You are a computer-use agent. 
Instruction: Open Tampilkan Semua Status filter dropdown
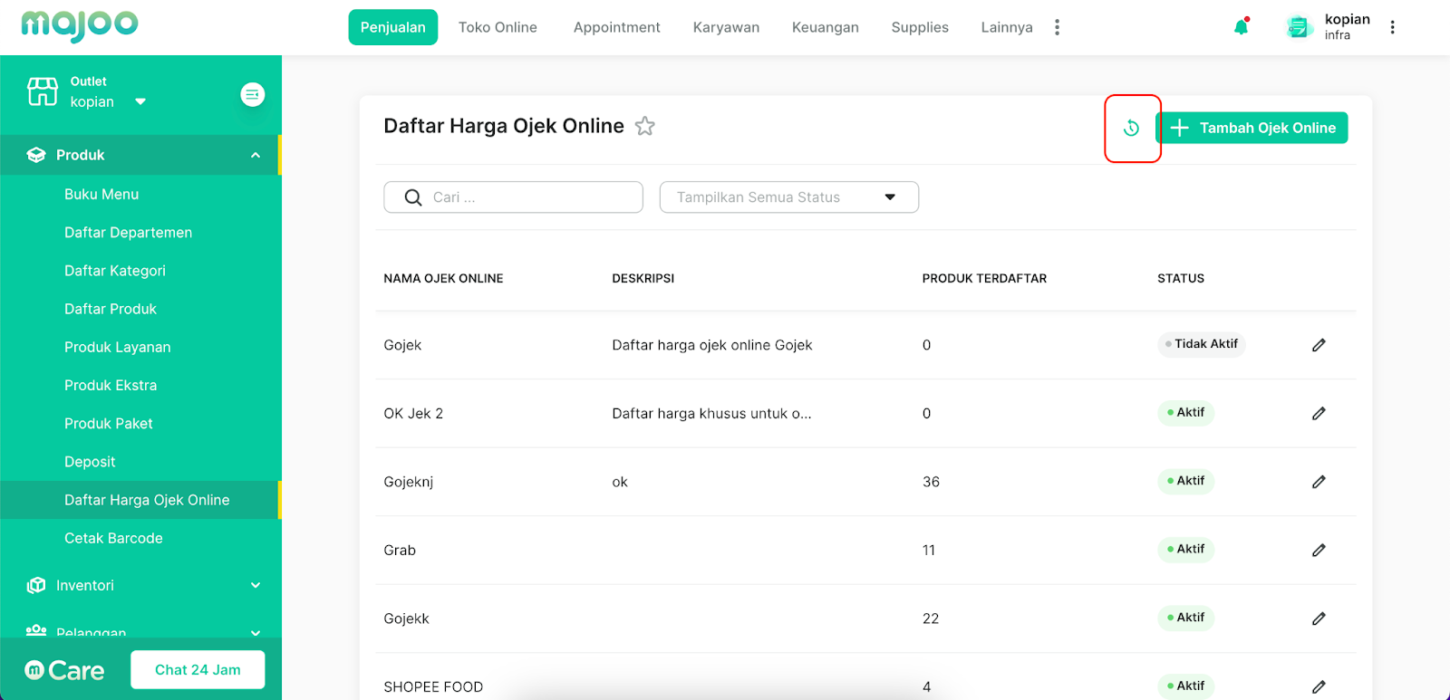(788, 197)
